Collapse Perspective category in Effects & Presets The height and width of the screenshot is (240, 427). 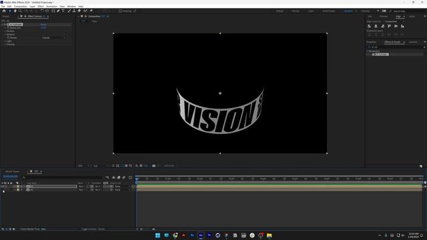click(368, 51)
